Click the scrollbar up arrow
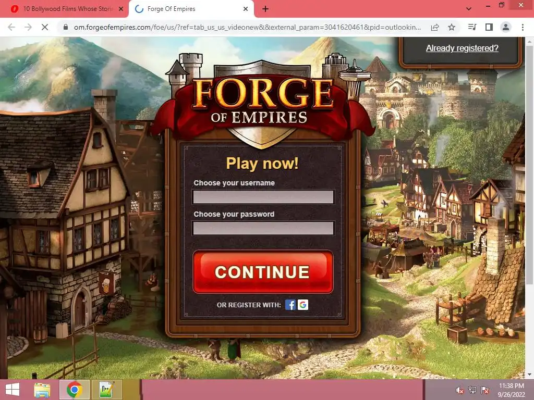Screen dimensions: 534x400 (x=530, y=41)
